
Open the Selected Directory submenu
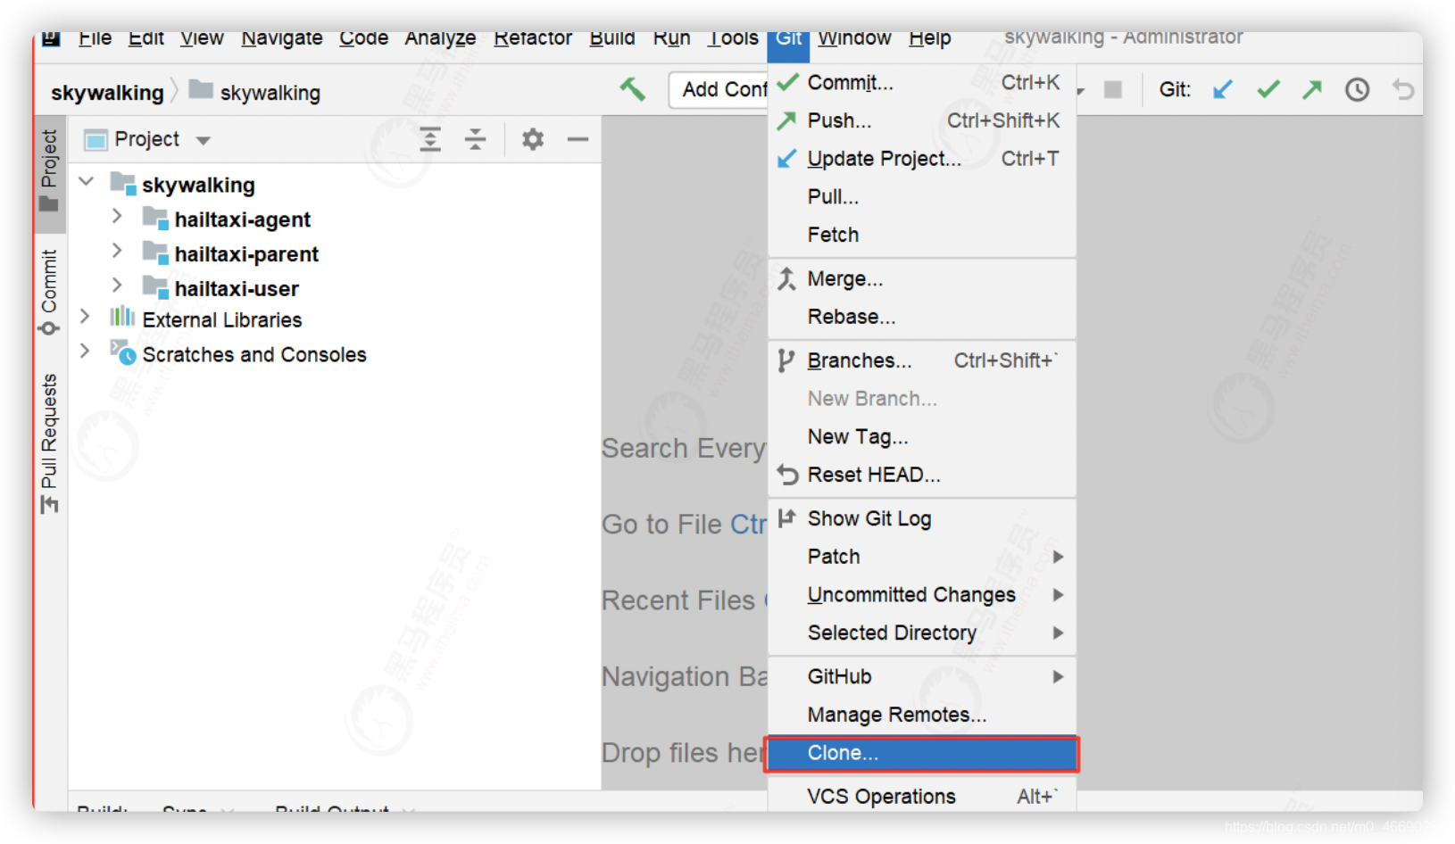pos(922,633)
